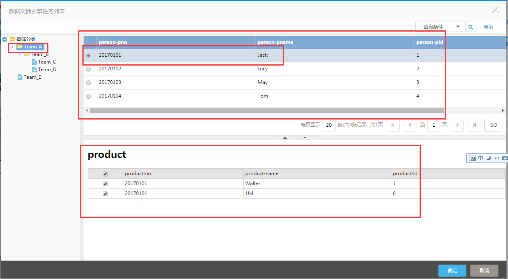Click the IME moon icon
Screen dimensions: 508x279
[x=489, y=158]
